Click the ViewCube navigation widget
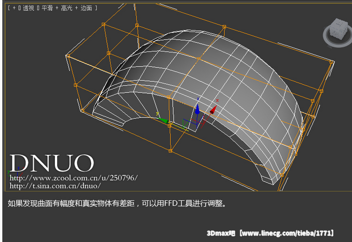The height and width of the screenshot is (242, 352). 338,33
